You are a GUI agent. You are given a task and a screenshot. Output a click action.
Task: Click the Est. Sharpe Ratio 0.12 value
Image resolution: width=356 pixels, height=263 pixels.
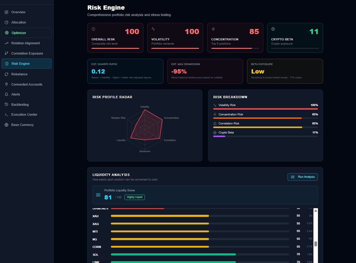coord(98,72)
